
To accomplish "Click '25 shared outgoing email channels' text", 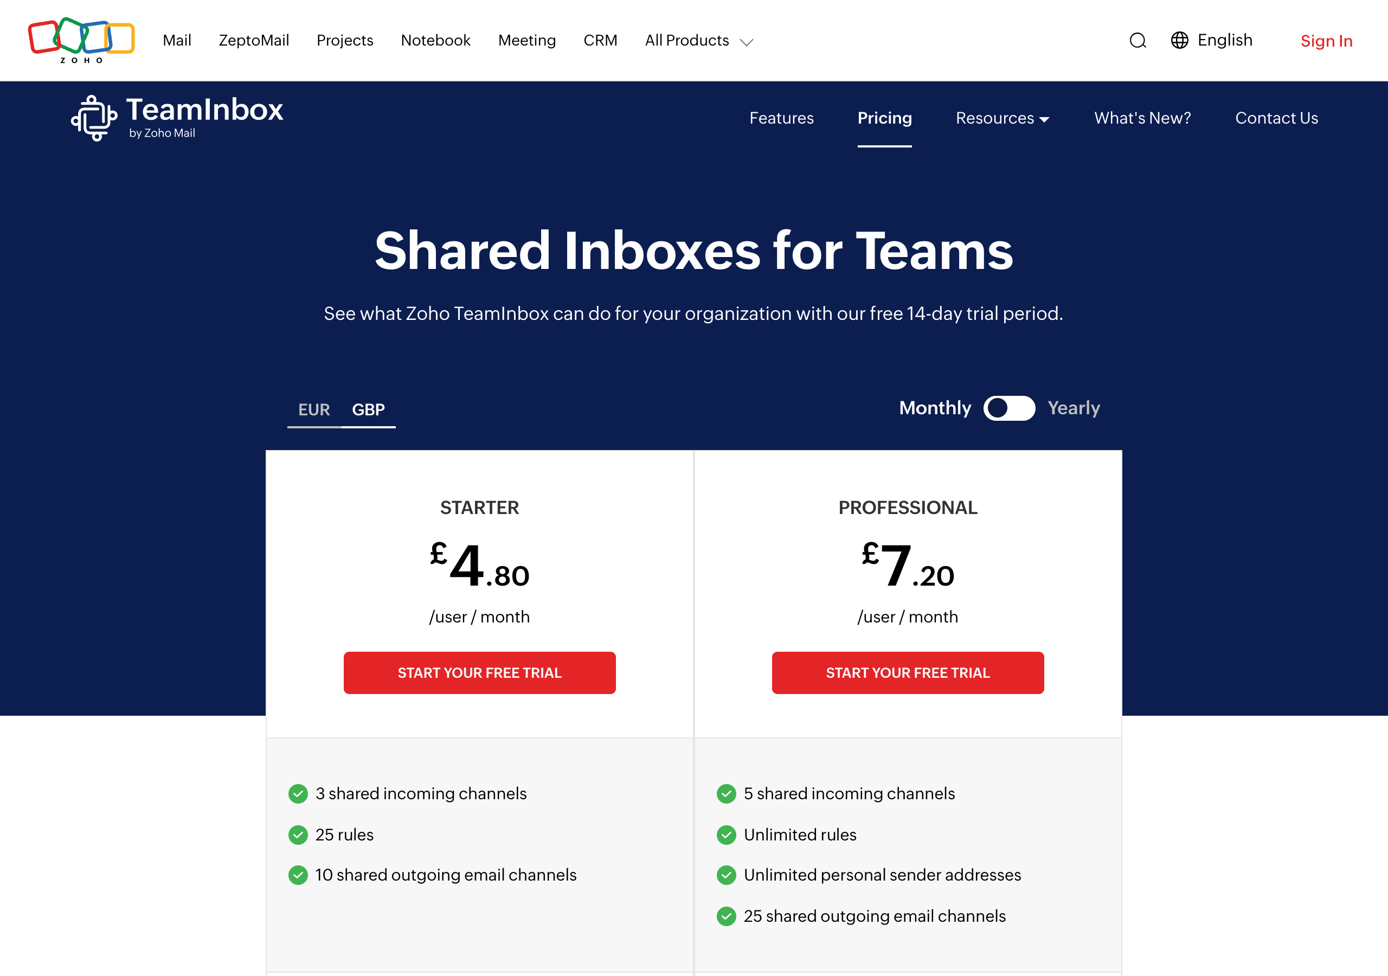I will tap(874, 916).
